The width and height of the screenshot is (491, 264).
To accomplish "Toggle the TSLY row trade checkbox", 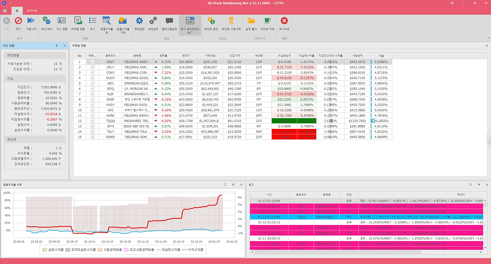I will (x=92, y=132).
